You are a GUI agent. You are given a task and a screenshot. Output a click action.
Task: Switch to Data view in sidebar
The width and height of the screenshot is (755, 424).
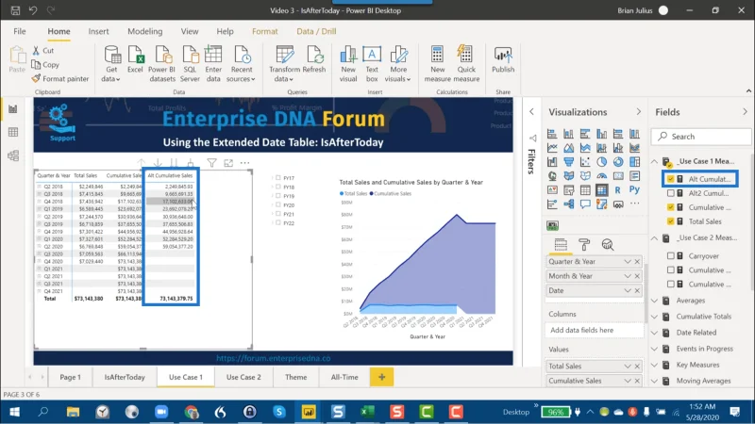click(x=13, y=132)
